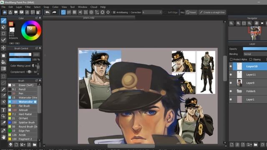Select the Hand pan tool
267x150 pixels.
coord(3,137)
